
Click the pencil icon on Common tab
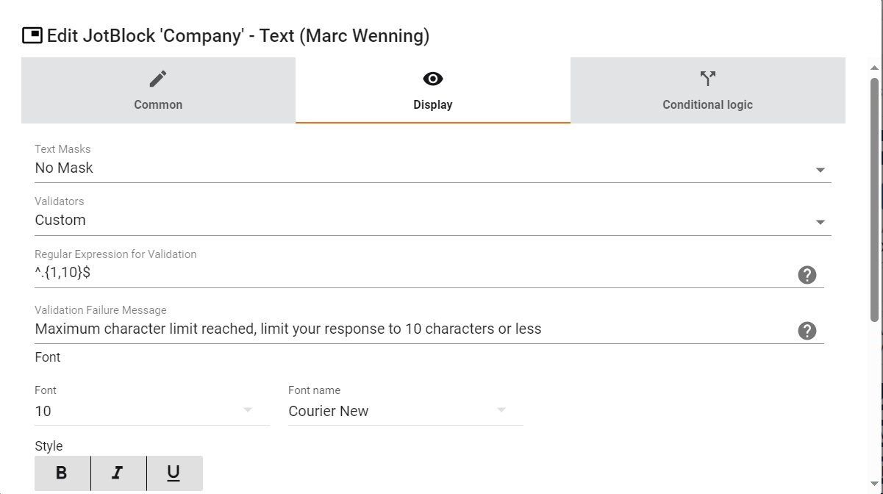(158, 79)
